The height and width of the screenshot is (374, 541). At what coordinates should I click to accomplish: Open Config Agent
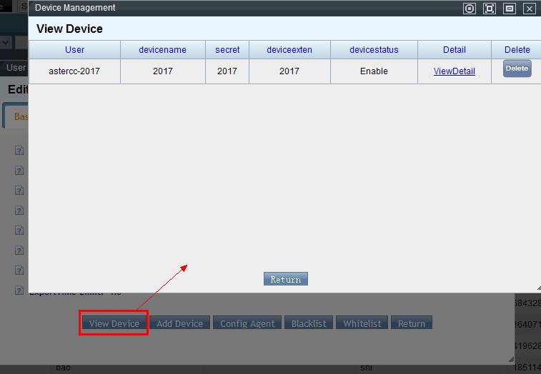247,323
